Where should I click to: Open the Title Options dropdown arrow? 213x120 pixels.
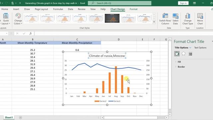click(x=190, y=48)
